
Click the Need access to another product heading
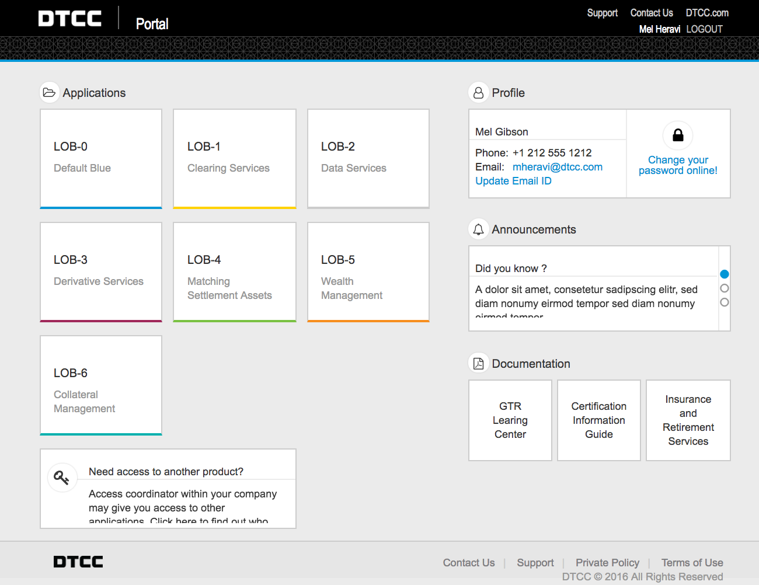[166, 472]
